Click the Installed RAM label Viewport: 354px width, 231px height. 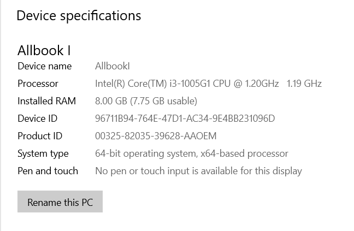[x=46, y=101]
